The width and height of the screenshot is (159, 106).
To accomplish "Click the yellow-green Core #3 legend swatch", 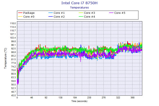I will point(81,13).
